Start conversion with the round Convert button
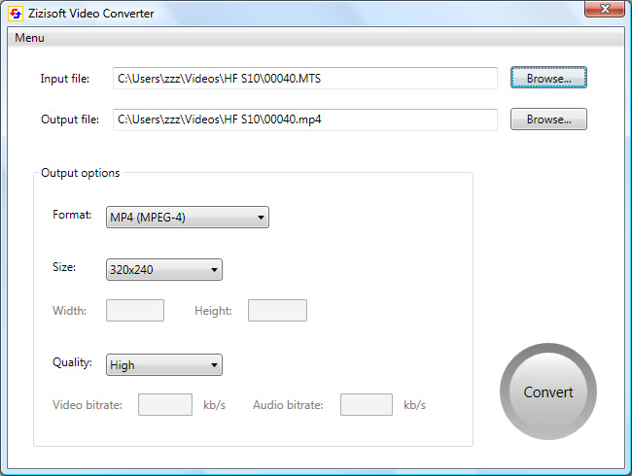 click(x=548, y=391)
